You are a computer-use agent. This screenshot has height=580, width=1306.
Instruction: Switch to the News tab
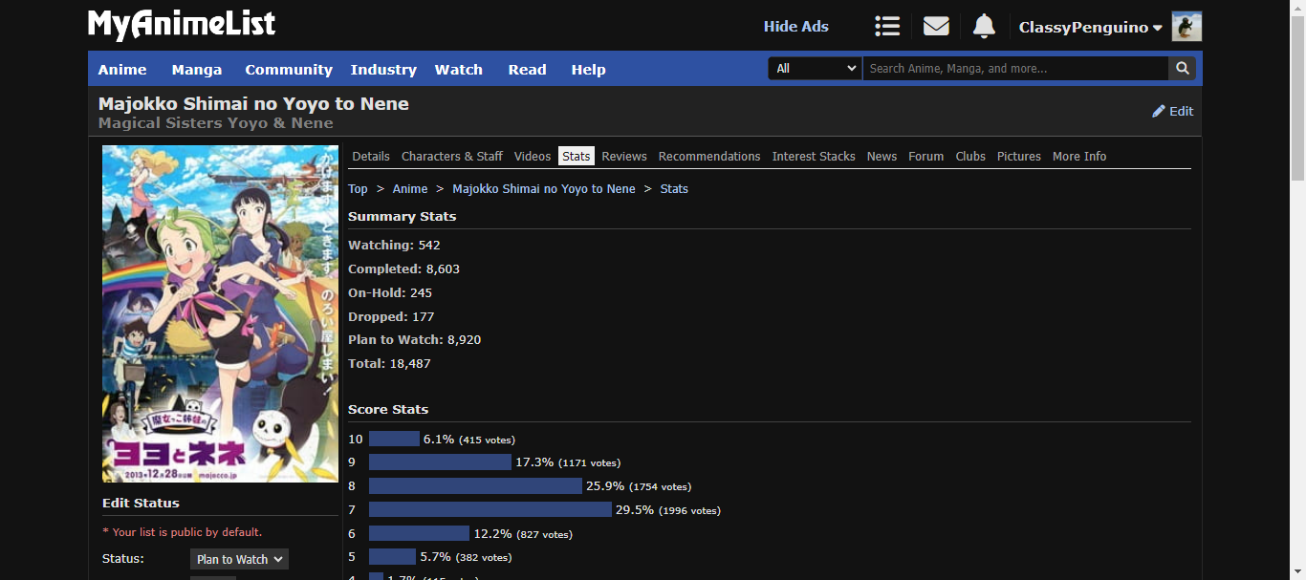pyautogui.click(x=882, y=156)
